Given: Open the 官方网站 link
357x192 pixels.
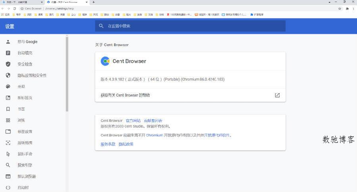Looking at the screenshot, I should (x=133, y=121).
